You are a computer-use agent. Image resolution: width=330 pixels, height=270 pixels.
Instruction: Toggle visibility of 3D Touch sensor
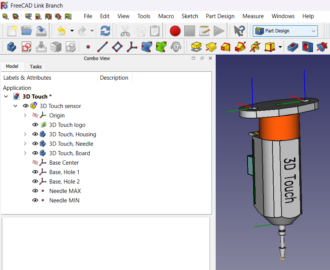(x=26, y=106)
